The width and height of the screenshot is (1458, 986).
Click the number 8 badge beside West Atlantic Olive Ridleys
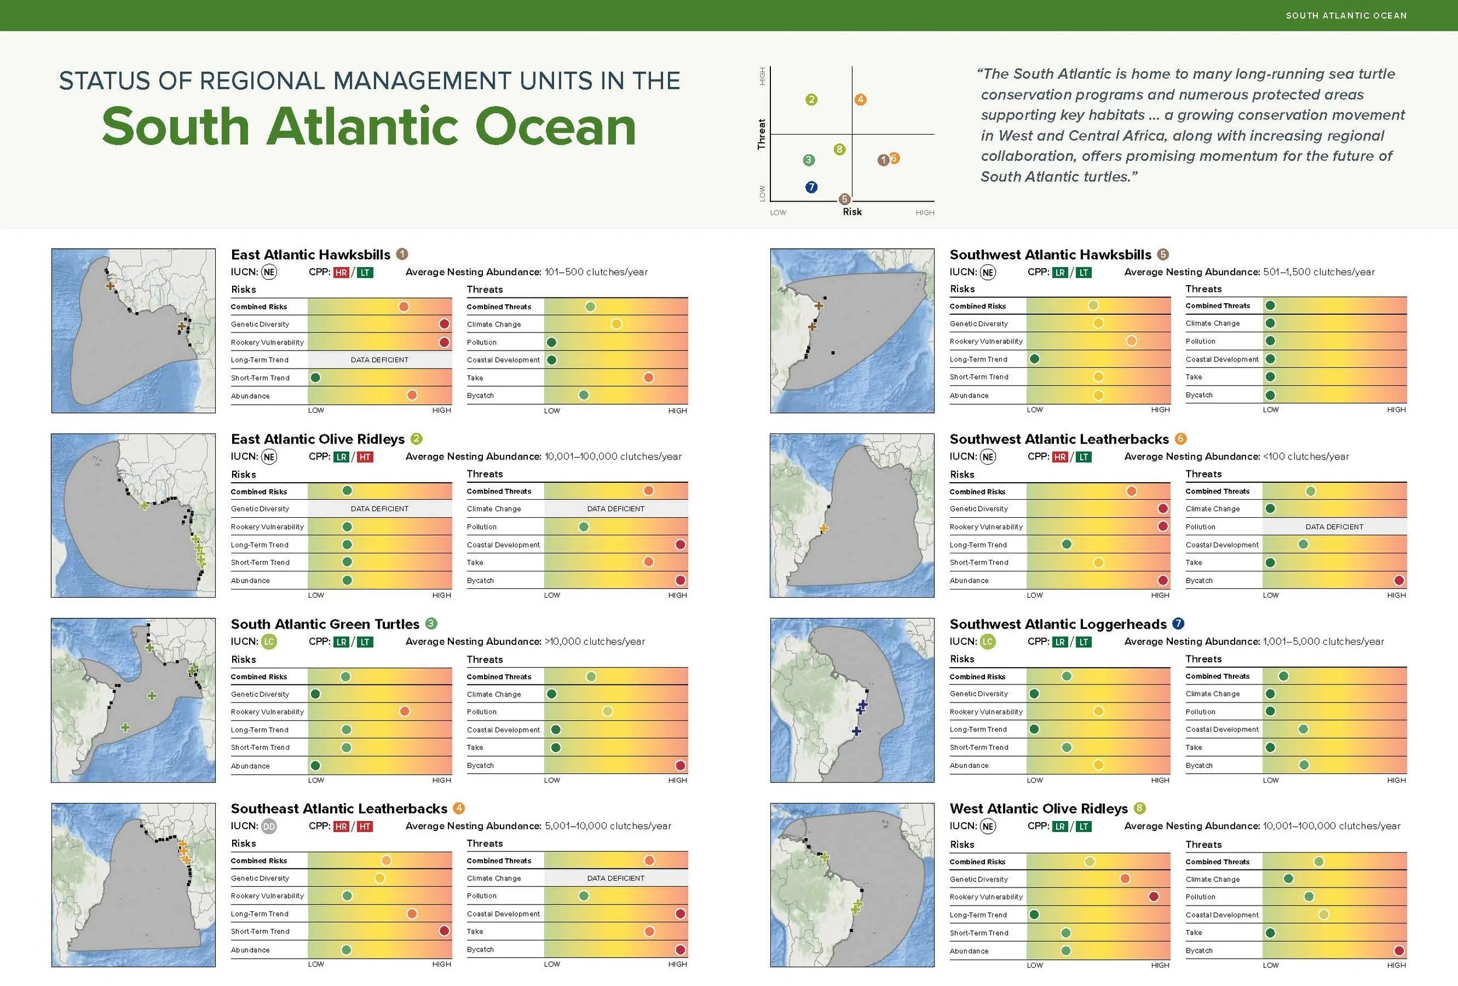pos(1140,809)
